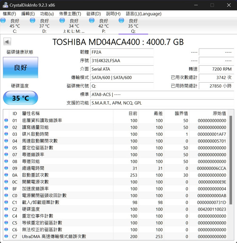Image resolution: width=237 pixels, height=243 pixels.
Task: Click the power-on count 3742 次
Action: (216, 77)
